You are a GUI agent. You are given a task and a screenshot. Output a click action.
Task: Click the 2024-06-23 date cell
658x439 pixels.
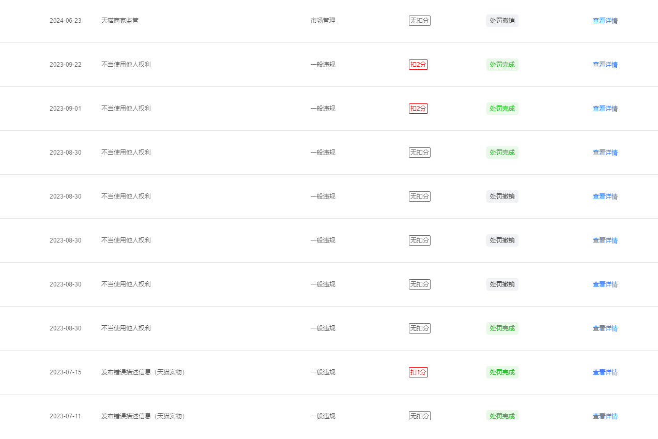(65, 21)
